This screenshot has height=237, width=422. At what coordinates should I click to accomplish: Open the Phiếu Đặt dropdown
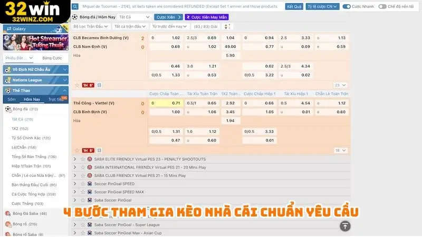tap(19, 58)
